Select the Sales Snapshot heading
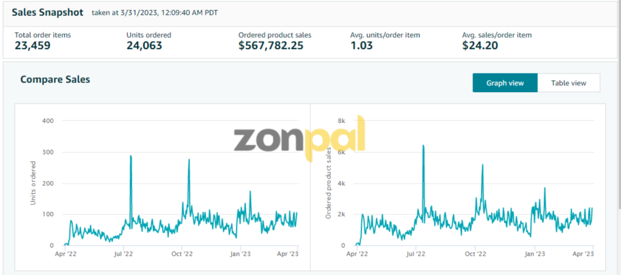Image resolution: width=621 pixels, height=275 pixels. click(47, 12)
